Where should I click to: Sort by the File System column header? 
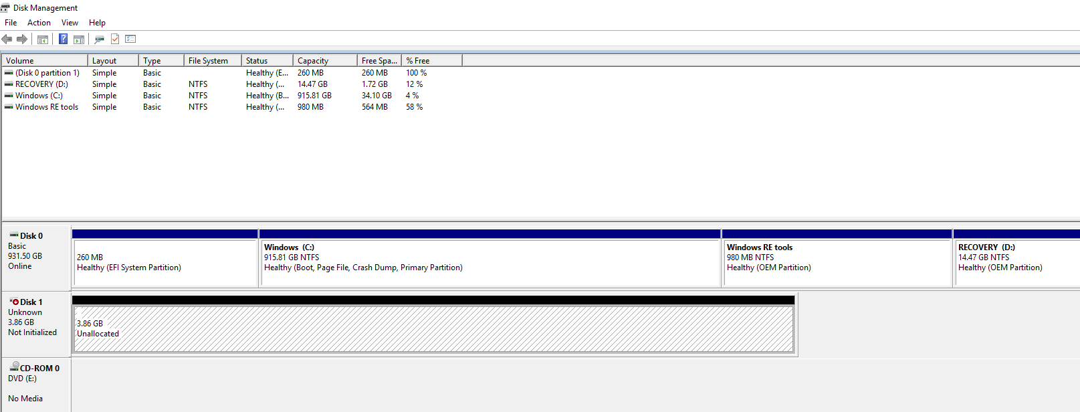pos(213,60)
